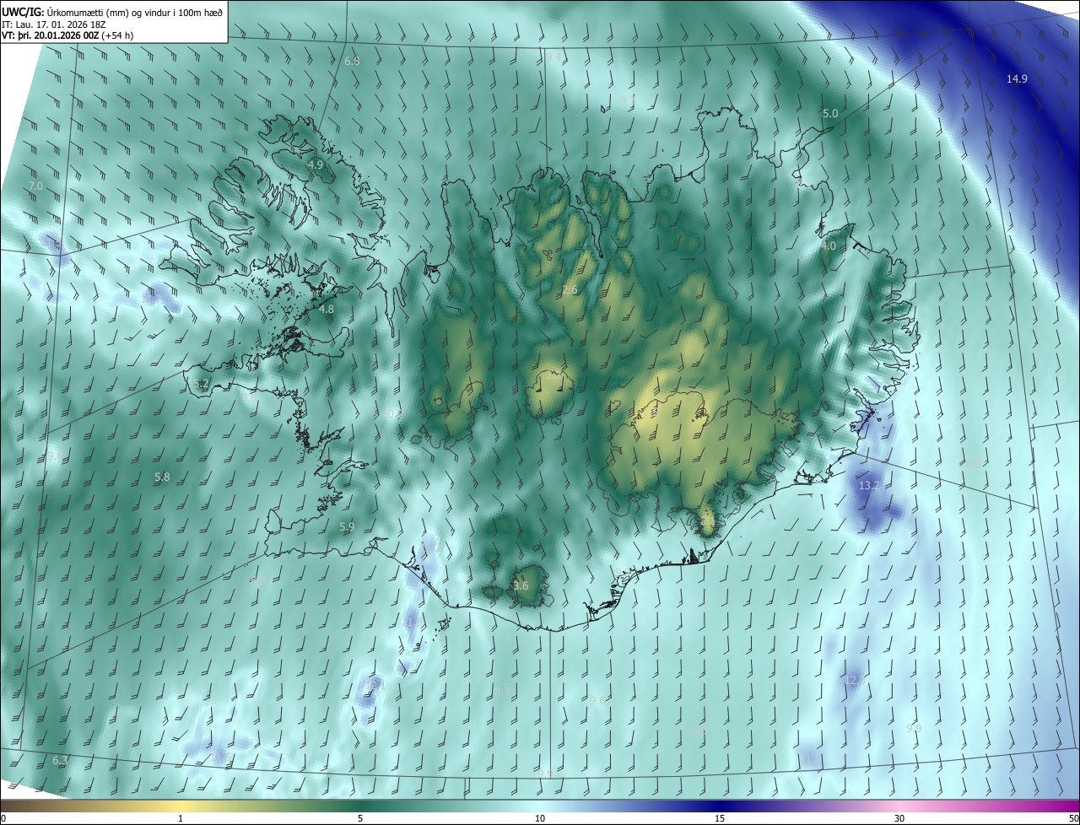Viewport: 1080px width, 825px height.
Task: Click the 5.2 value label
Action: 201,384
